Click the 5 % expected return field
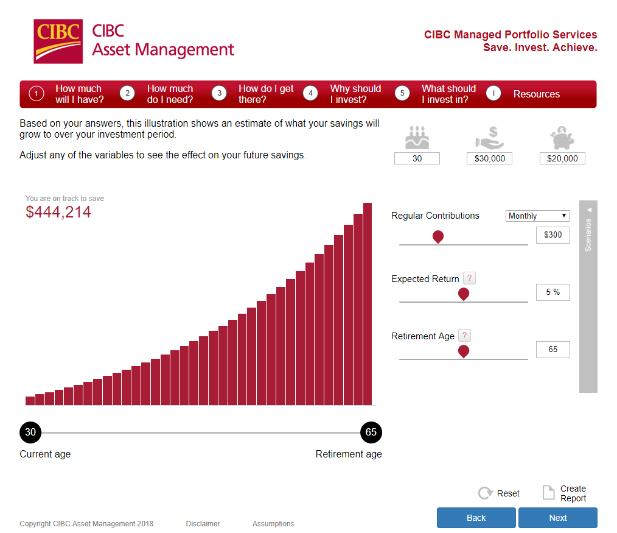The image size is (617, 533). point(553,292)
